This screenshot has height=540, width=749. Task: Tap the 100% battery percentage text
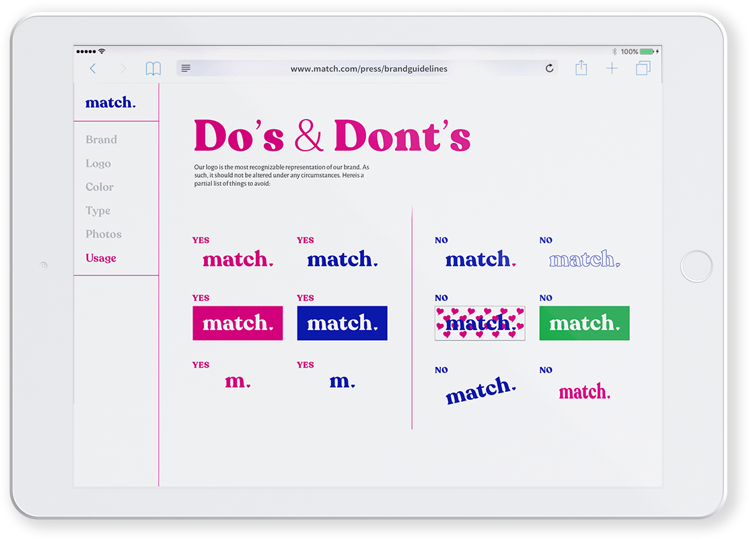coord(629,51)
